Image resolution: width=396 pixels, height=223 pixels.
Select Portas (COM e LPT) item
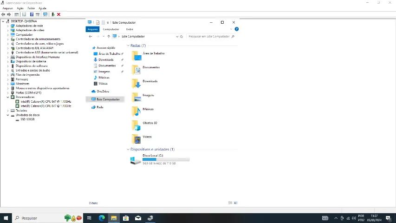click(28, 93)
